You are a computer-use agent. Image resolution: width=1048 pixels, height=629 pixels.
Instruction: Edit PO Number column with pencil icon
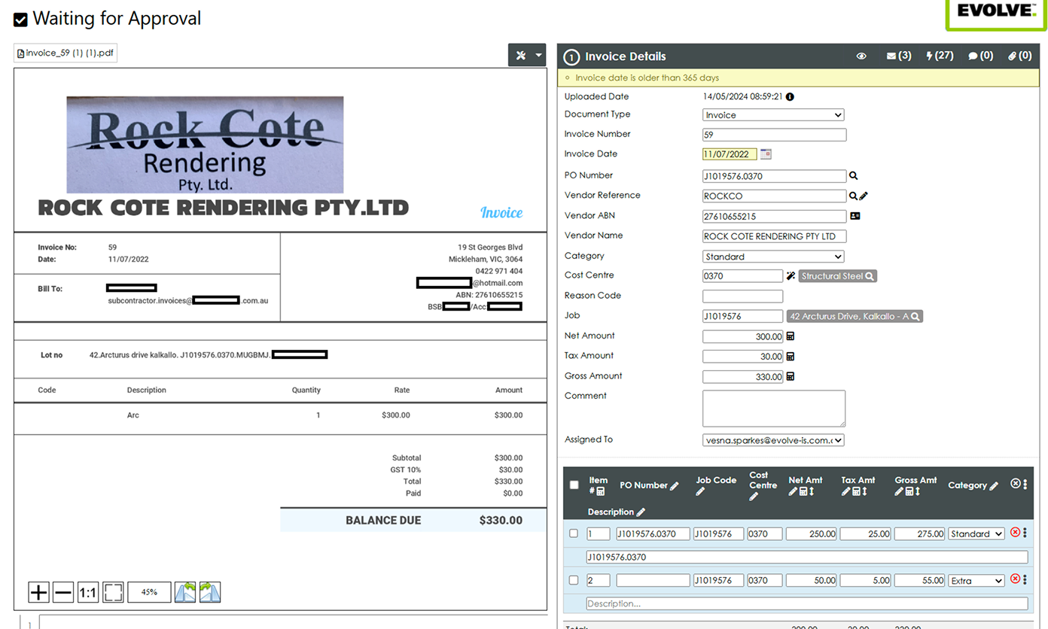674,486
